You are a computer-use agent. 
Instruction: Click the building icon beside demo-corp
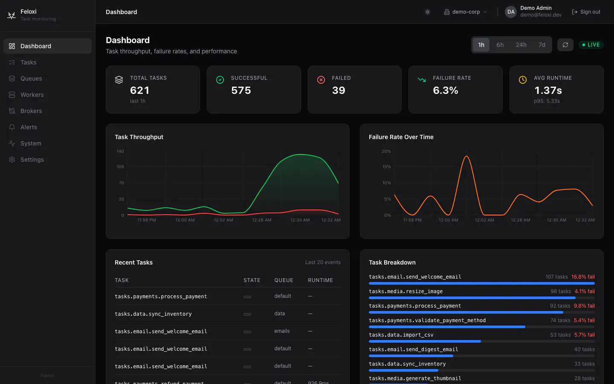pos(446,12)
